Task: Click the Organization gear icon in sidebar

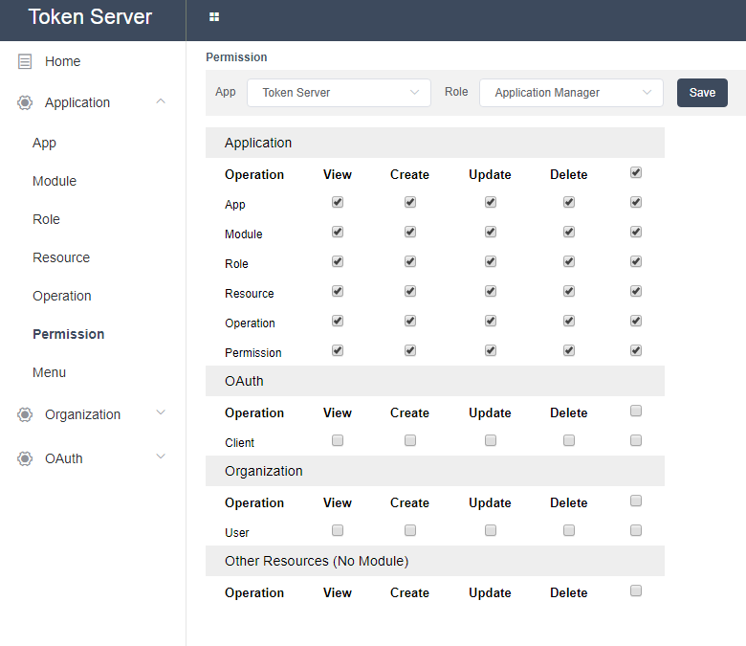Action: [25, 414]
